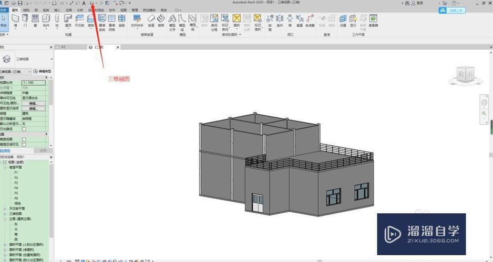Click the Edit Type (编辑类型) button
493x262 pixels.
[42, 71]
